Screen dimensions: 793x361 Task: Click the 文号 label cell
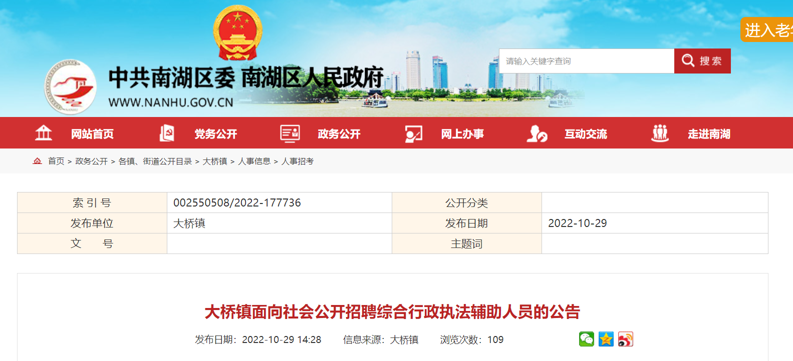pos(92,243)
